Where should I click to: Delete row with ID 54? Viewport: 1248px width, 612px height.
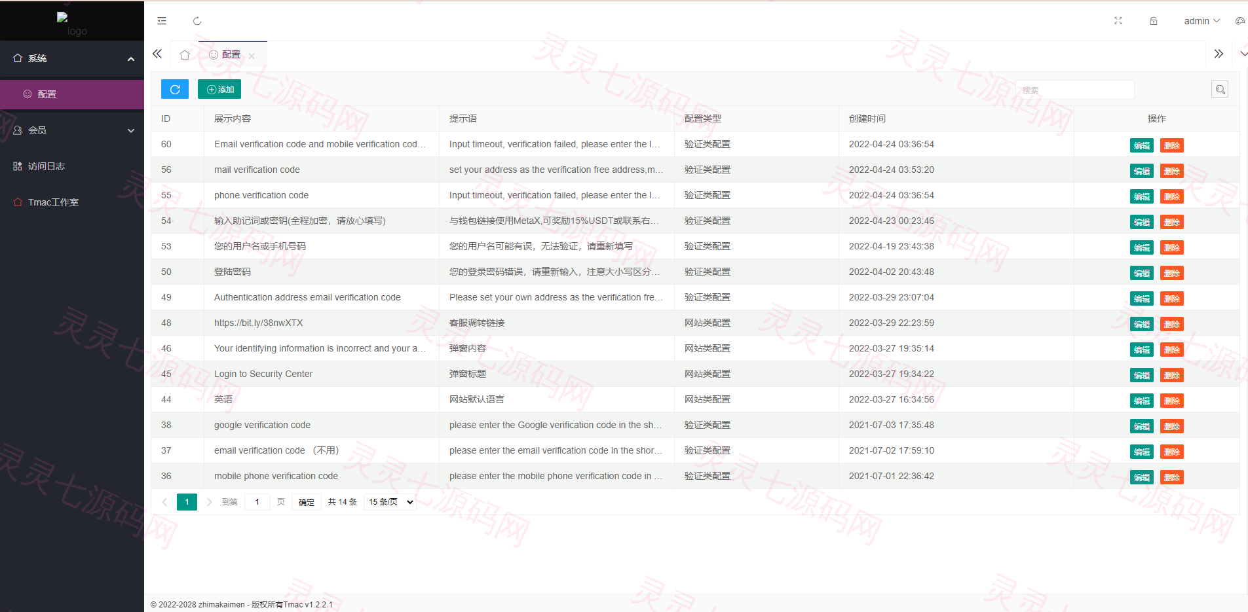point(1172,222)
